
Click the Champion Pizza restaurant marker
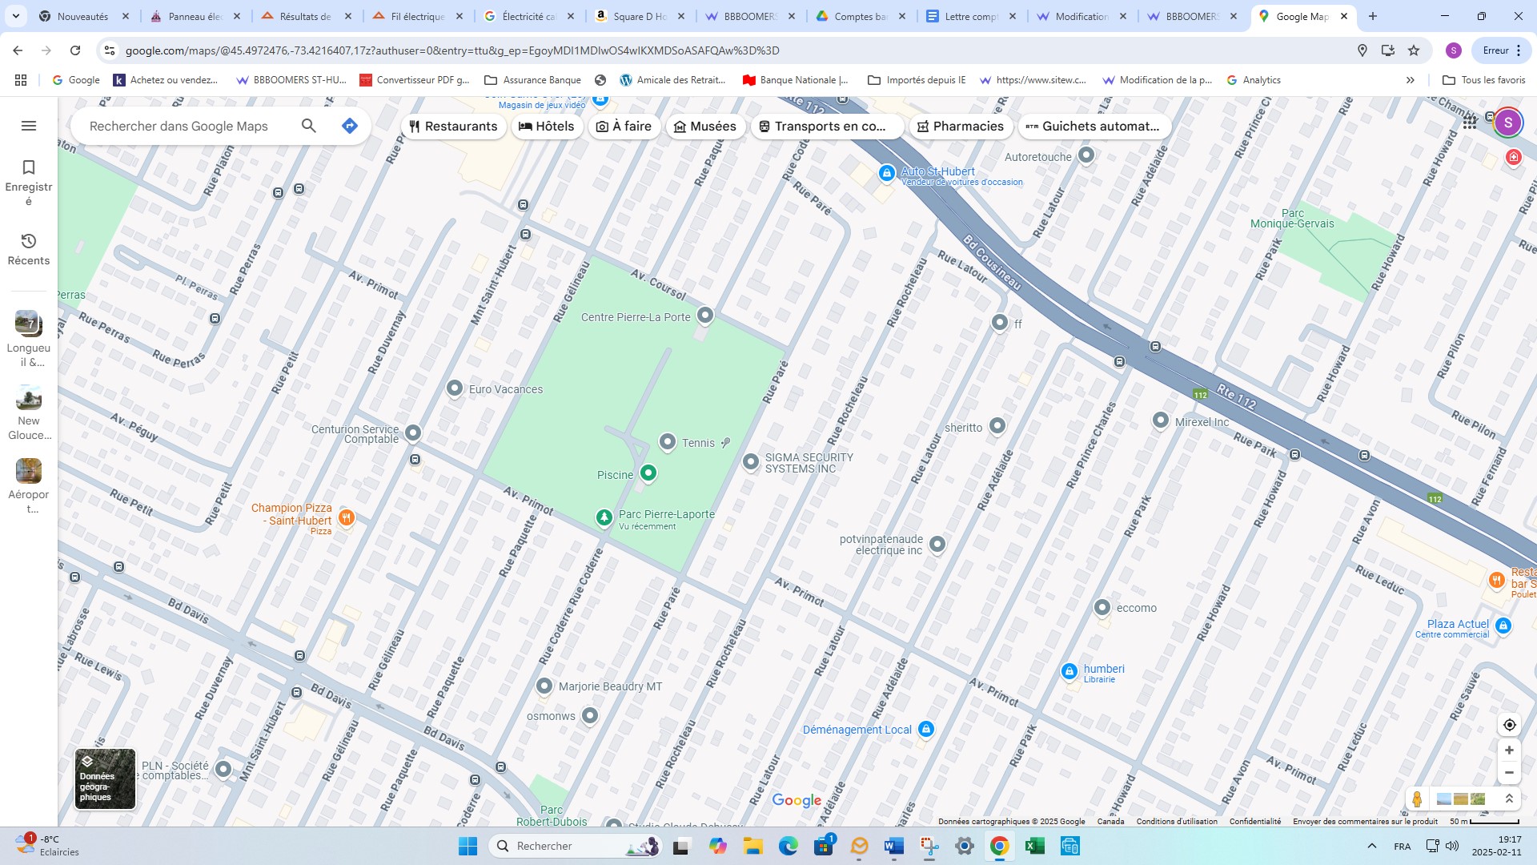click(x=346, y=517)
